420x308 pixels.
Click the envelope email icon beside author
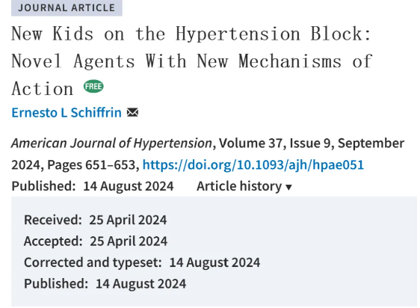point(132,112)
